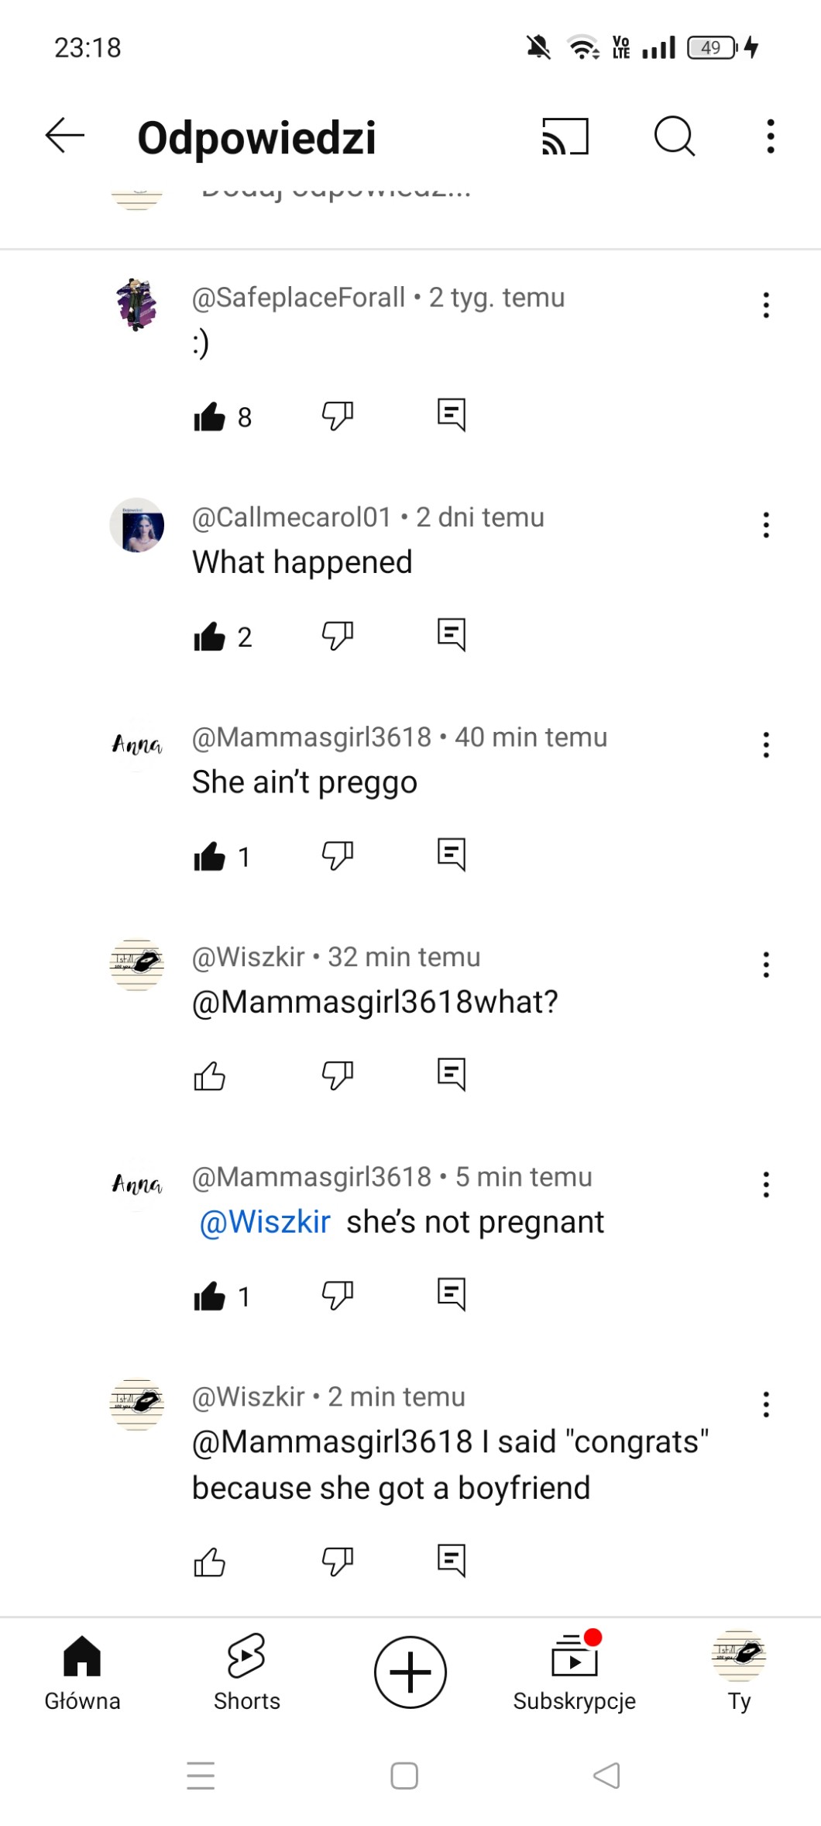Open options menu for Callmecarol01's comment
The width and height of the screenshot is (821, 1826).
click(x=766, y=525)
